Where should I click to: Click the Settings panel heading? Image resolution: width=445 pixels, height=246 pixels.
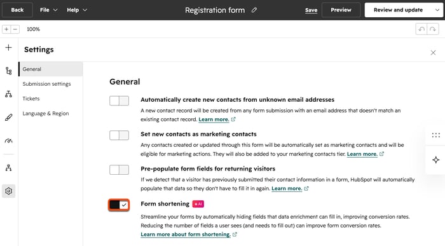pos(39,50)
